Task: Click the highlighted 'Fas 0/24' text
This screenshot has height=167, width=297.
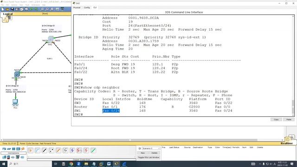Action: pos(111,111)
